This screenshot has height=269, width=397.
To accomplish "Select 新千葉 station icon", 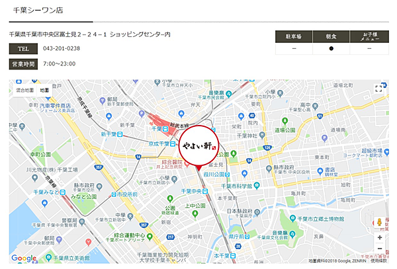I will (120, 134).
